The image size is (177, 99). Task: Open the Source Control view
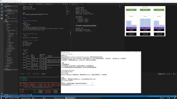click(x=2, y=12)
